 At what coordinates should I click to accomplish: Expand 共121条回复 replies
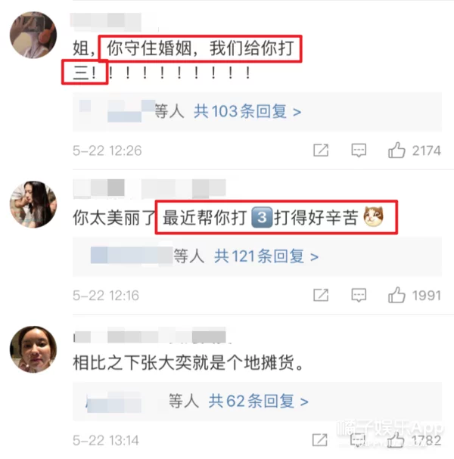coord(266,256)
